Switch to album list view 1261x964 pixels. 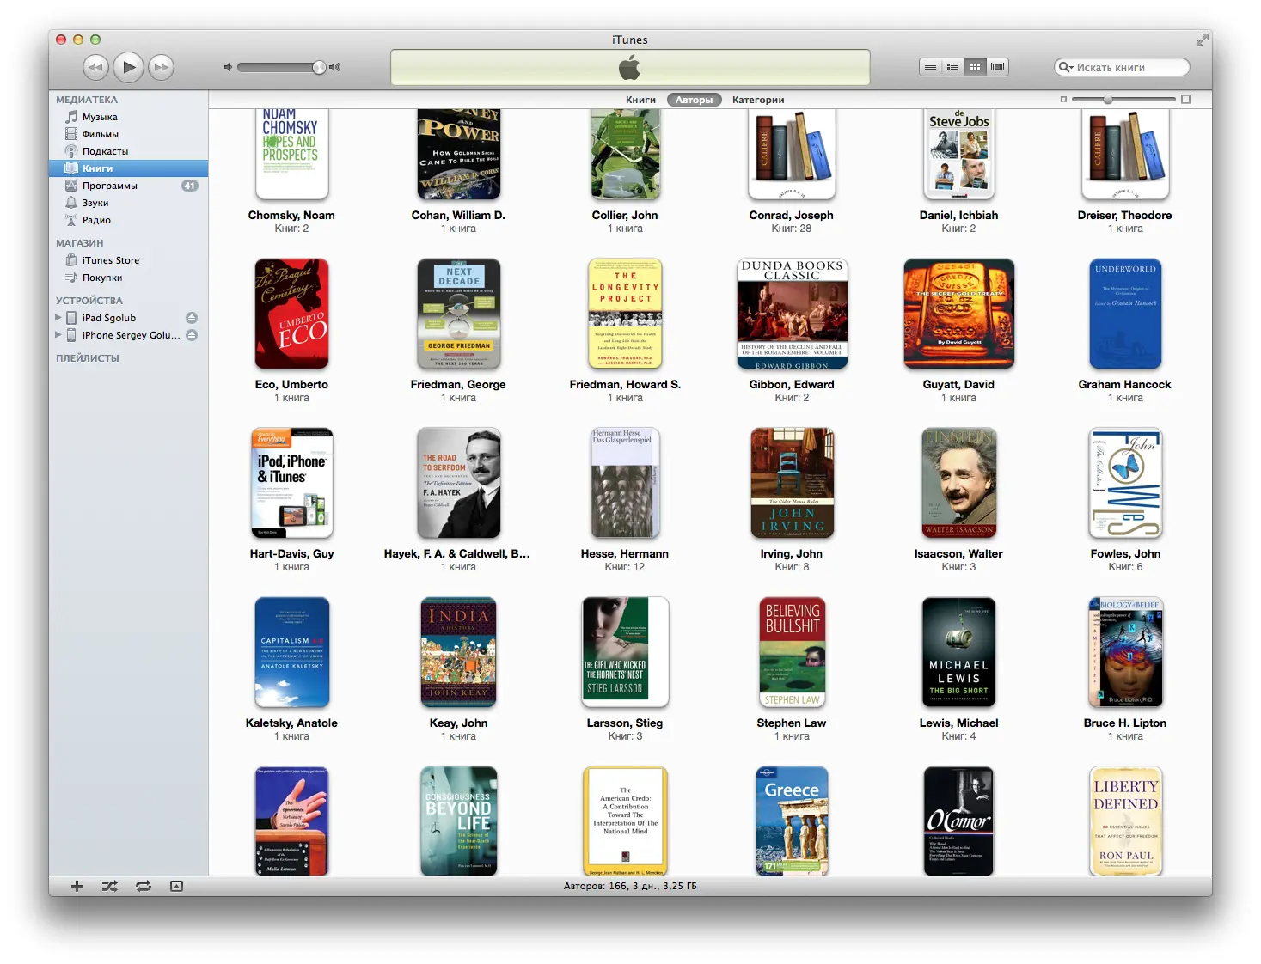(952, 66)
